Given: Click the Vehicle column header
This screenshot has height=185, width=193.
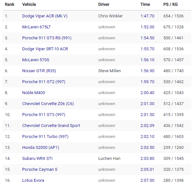Looking at the screenshot, I should [29, 5].
